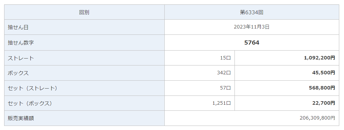Viewport: 344px width, 130px height.
Task: Select the 45,500円 prize amount
Action: click(323, 73)
